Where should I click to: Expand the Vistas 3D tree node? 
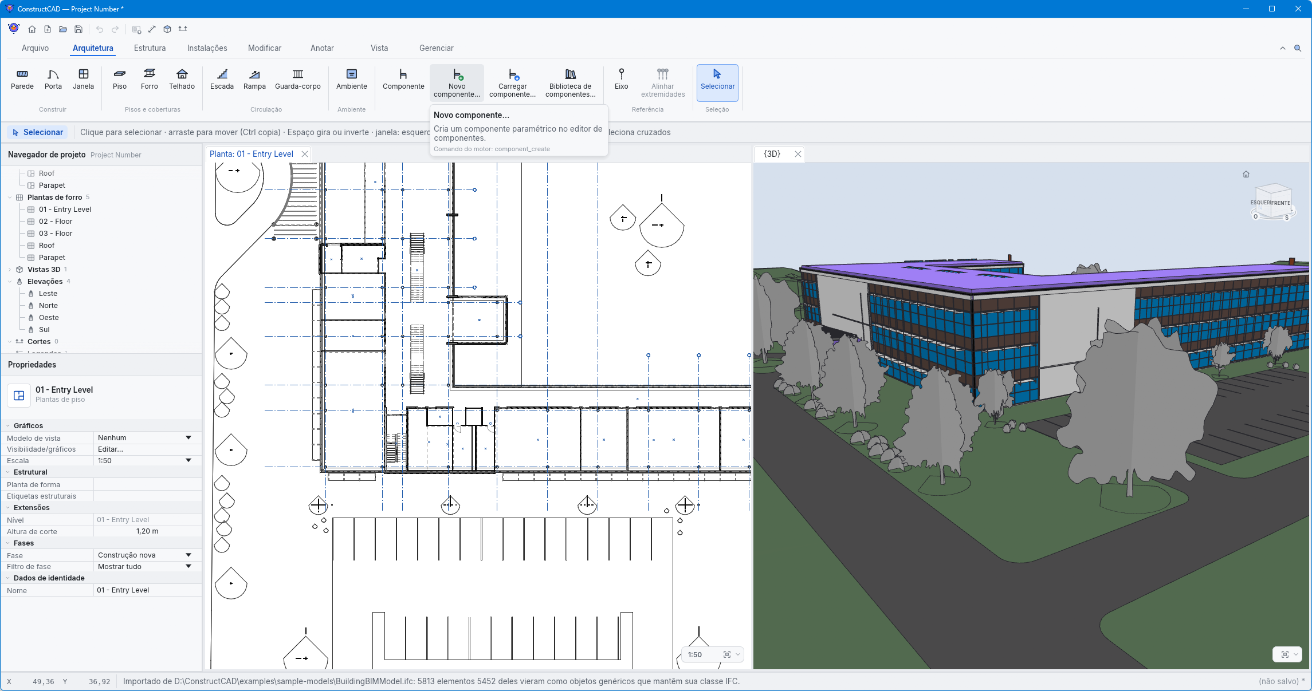coord(10,270)
